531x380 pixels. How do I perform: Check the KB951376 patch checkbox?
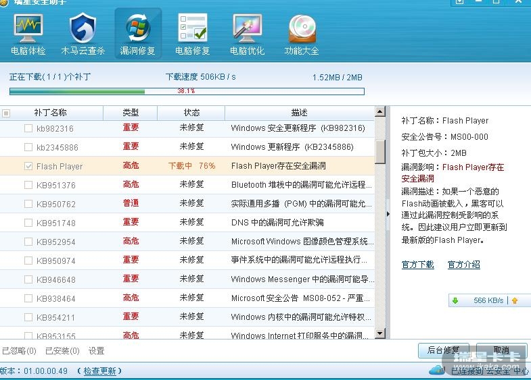click(28, 185)
